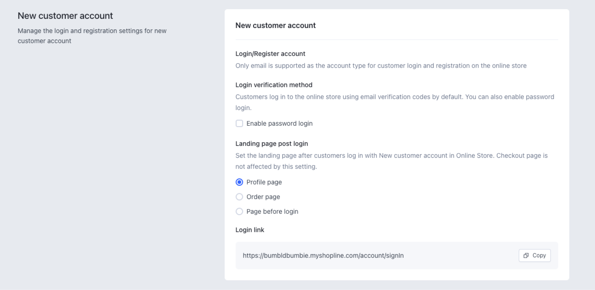Click the 'Profile page' label text
This screenshot has width=595, height=290.
[x=264, y=182]
